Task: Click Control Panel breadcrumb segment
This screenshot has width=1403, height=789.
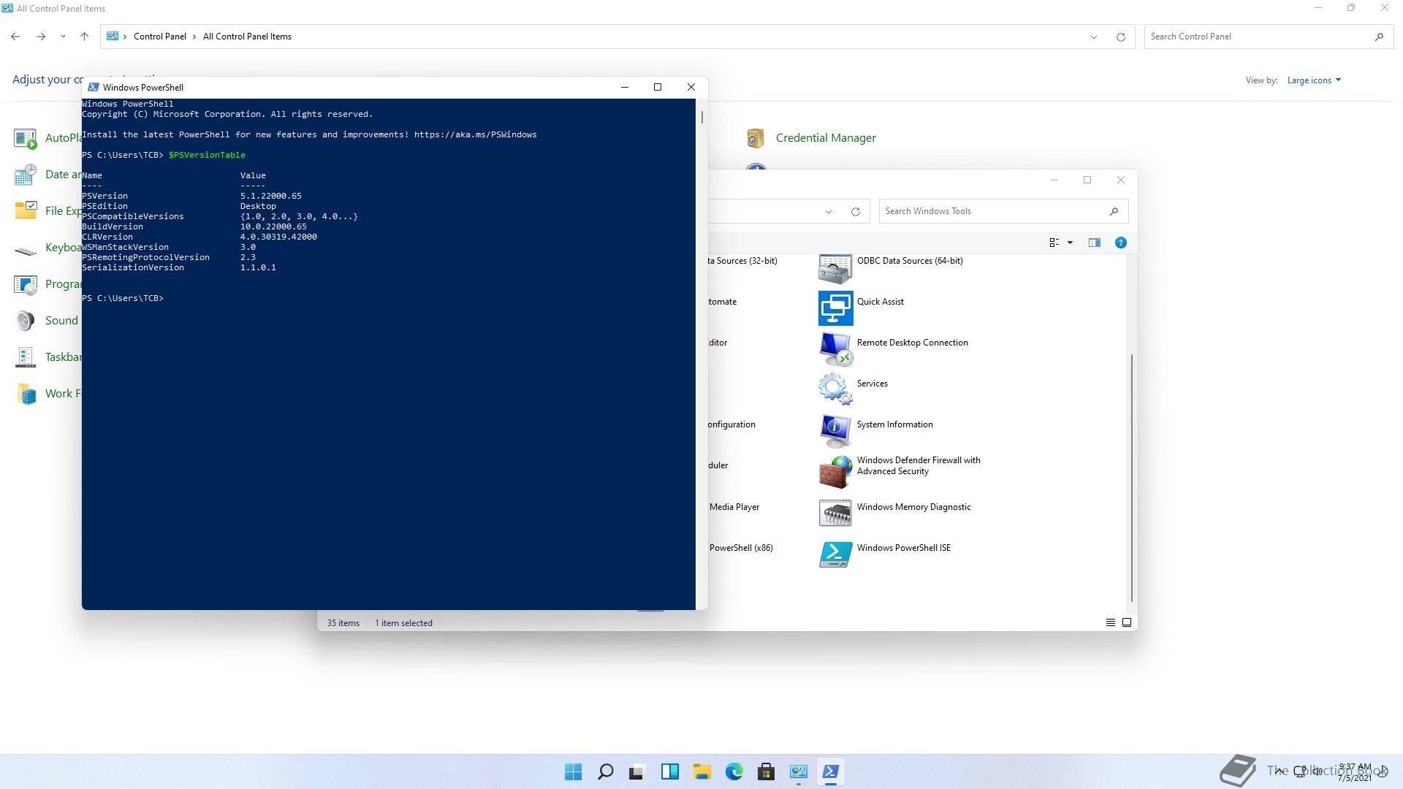Action: pyautogui.click(x=160, y=37)
